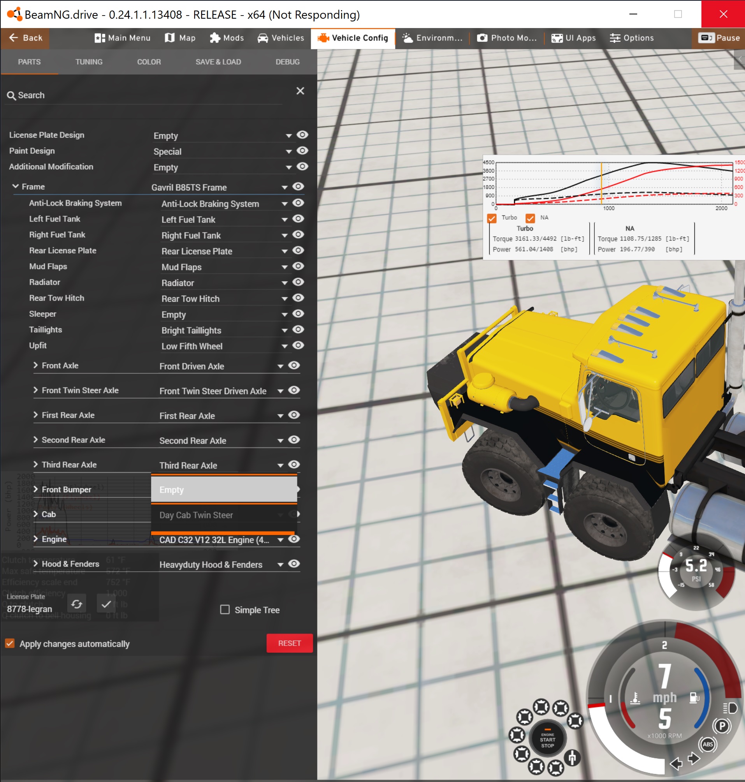Toggle visibility eye for Left Fuel Tank
This screenshot has width=745, height=782.
click(298, 218)
